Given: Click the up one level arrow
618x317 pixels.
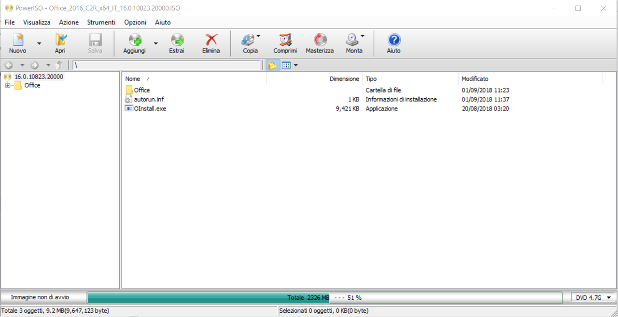Looking at the screenshot, I should tap(59, 65).
